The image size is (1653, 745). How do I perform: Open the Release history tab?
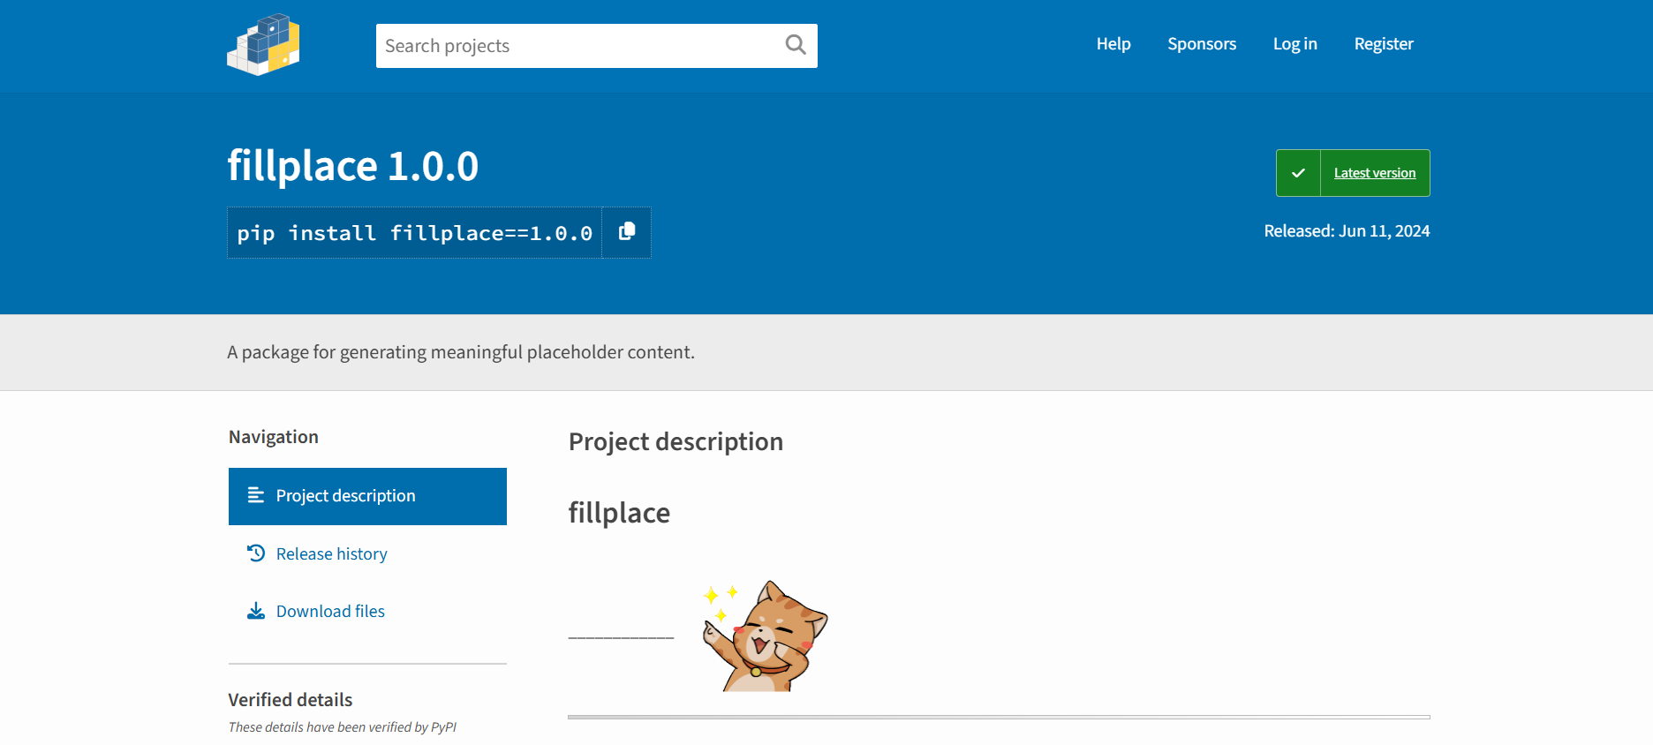(x=367, y=553)
